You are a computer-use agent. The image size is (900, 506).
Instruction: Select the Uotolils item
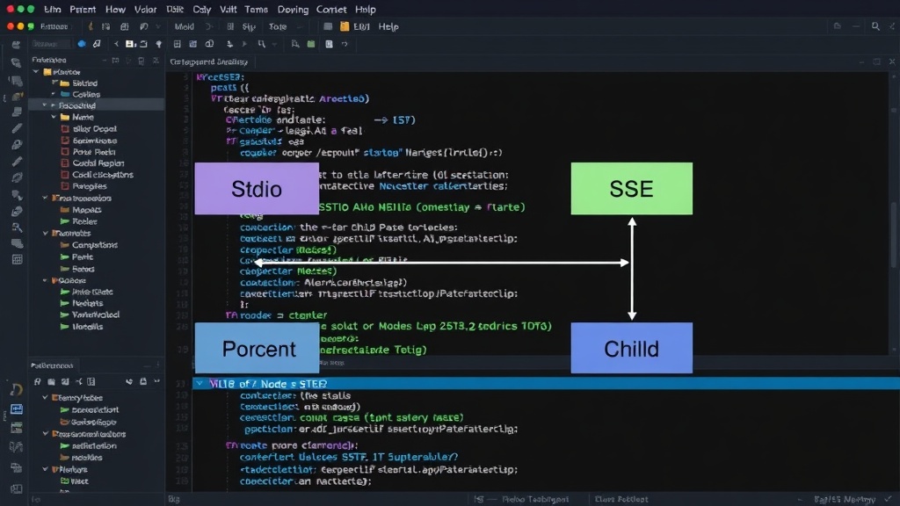coord(88,327)
